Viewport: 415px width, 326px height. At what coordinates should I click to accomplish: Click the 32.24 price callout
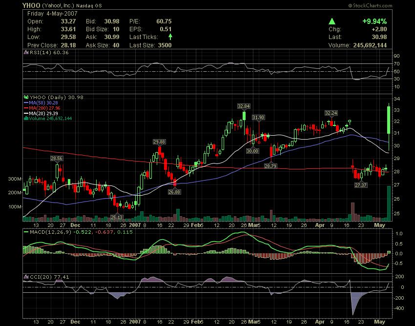pos(331,113)
